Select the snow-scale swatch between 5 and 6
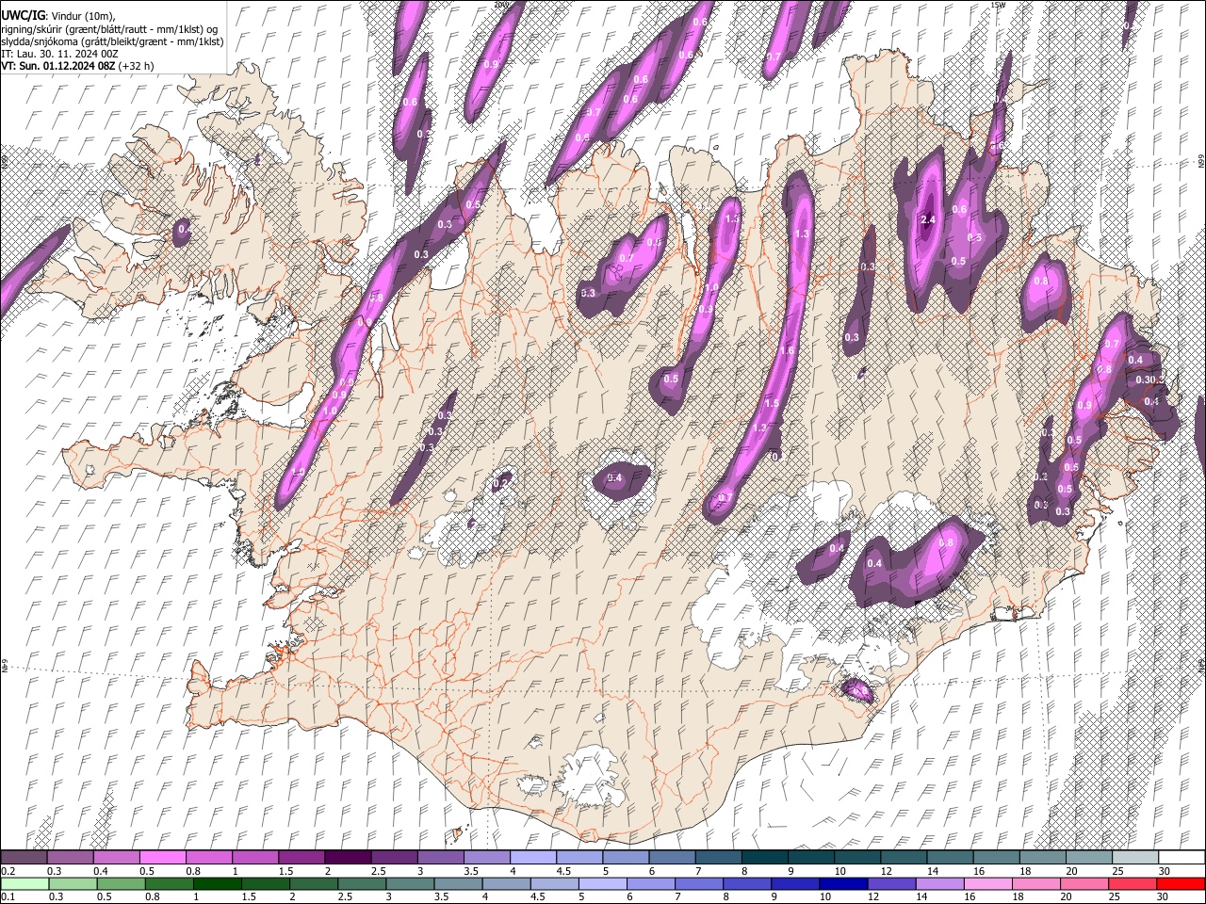 point(625,857)
